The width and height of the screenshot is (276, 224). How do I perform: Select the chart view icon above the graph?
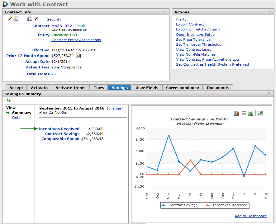237,113
